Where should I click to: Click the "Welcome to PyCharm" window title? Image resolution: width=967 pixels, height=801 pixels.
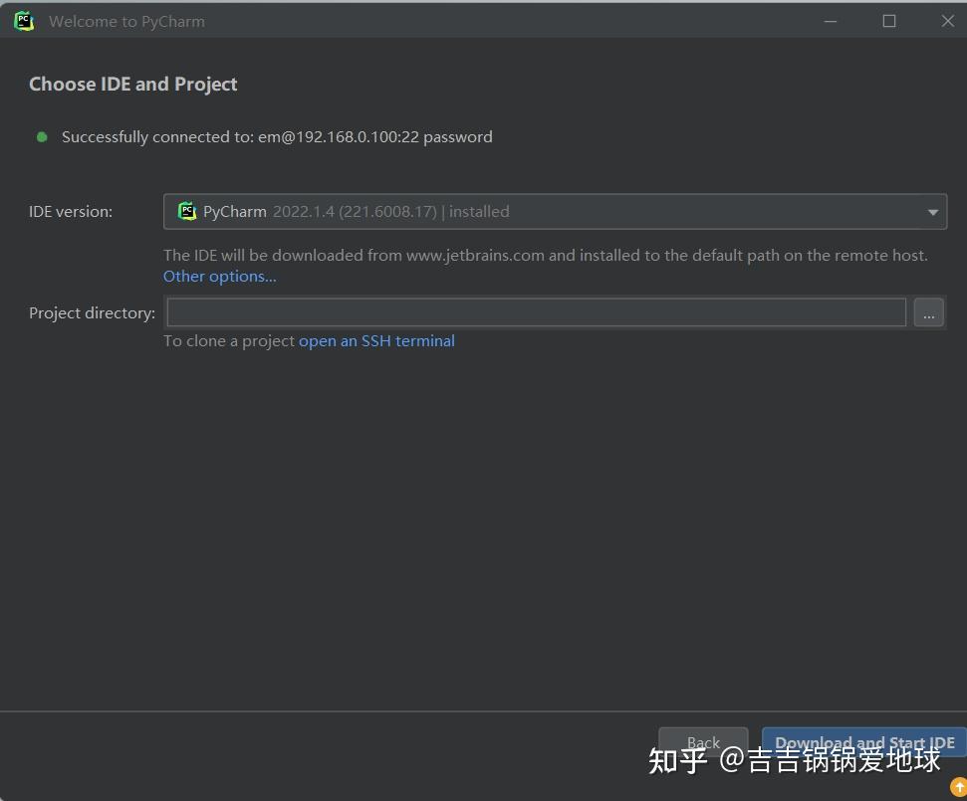(126, 21)
